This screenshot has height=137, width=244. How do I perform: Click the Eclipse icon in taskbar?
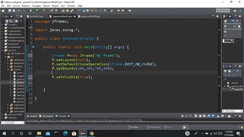coord(83,134)
